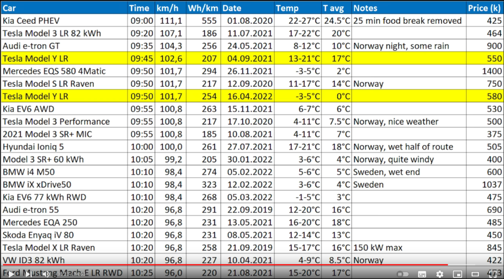Click the note 'Norway, wet half of route'
The width and height of the screenshot is (504, 279).
point(403,147)
